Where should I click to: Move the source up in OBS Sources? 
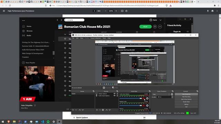107,110
